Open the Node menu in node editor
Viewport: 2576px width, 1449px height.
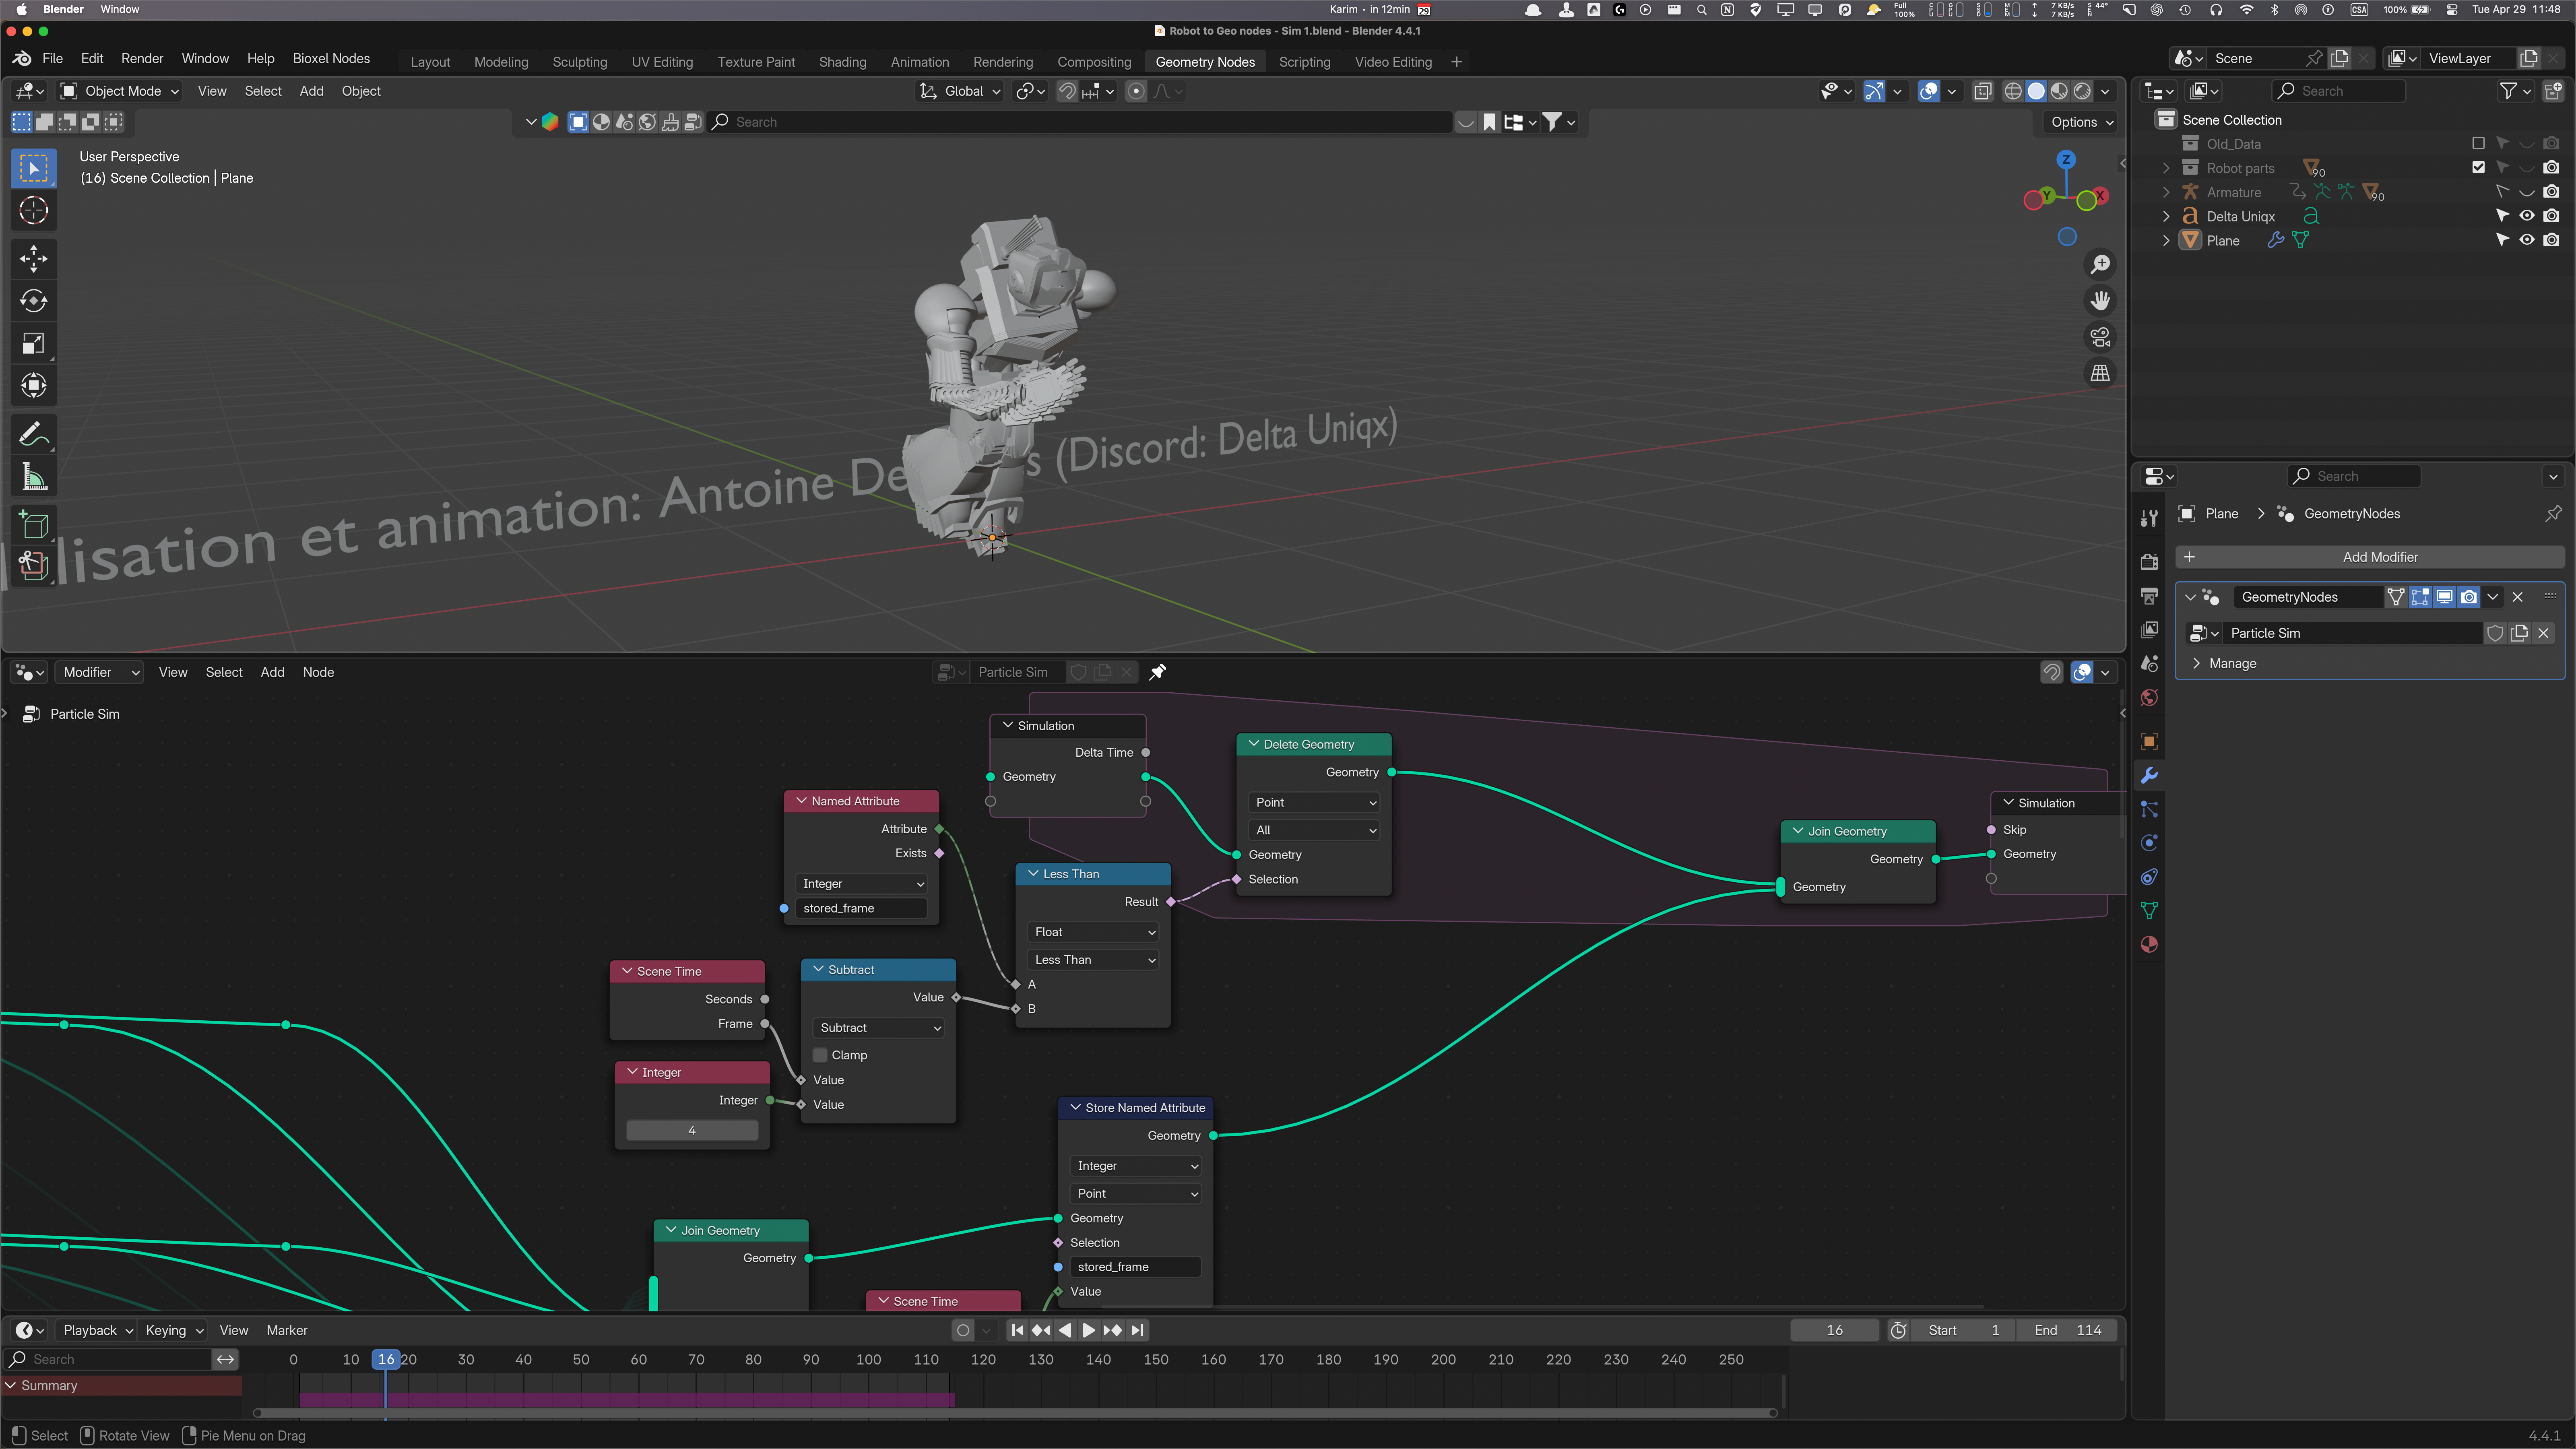(318, 672)
